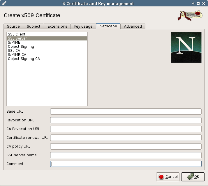
Task: Choose S/MIME certificate type
Action: pyautogui.click(x=47, y=42)
